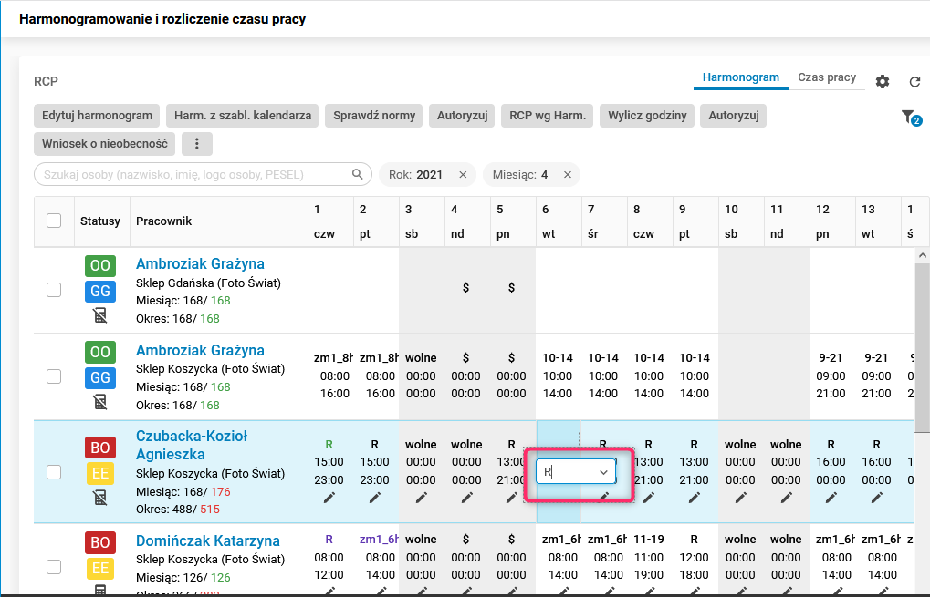Remove the Miesiąc 4 filter chip
Screen dimensions: 930x597
click(567, 175)
